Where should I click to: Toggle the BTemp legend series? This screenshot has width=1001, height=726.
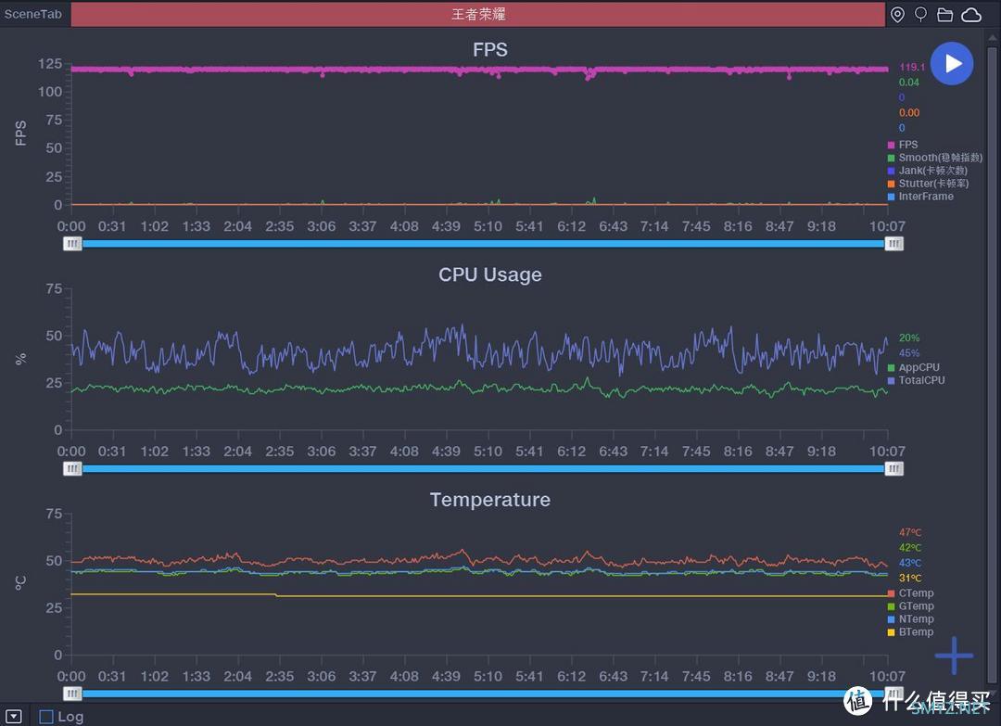[x=910, y=631]
